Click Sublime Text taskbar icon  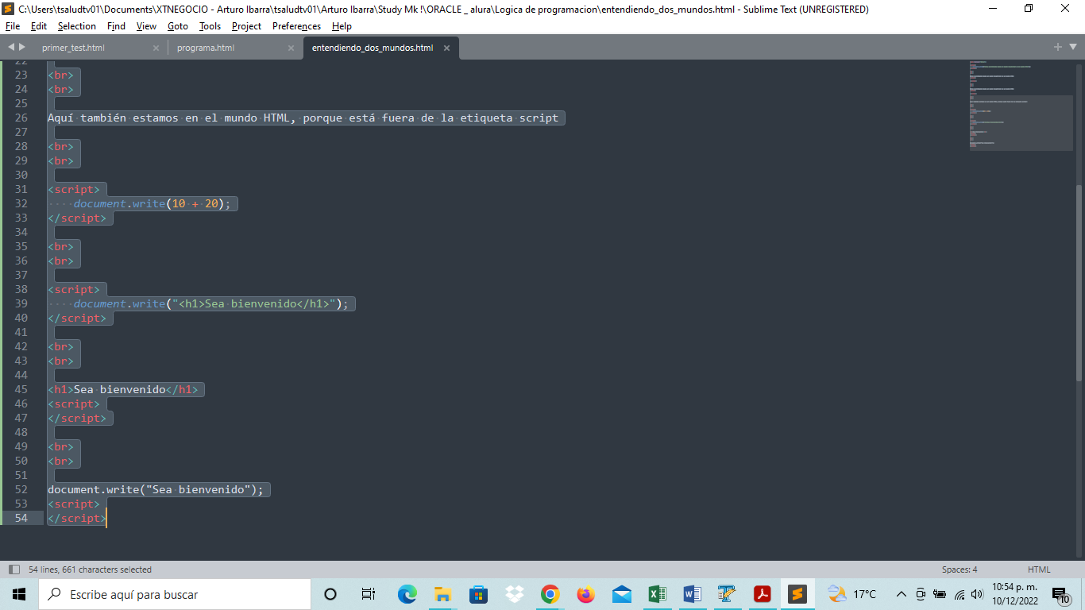(x=798, y=594)
